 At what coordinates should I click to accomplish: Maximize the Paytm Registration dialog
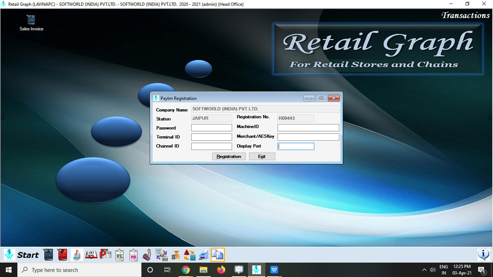321,98
